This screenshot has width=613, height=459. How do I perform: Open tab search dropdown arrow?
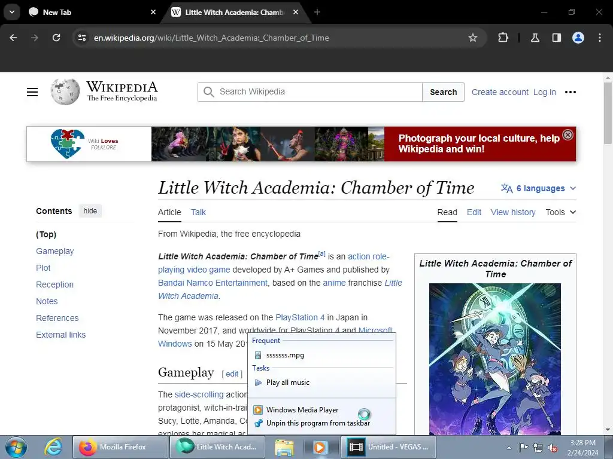(12, 12)
